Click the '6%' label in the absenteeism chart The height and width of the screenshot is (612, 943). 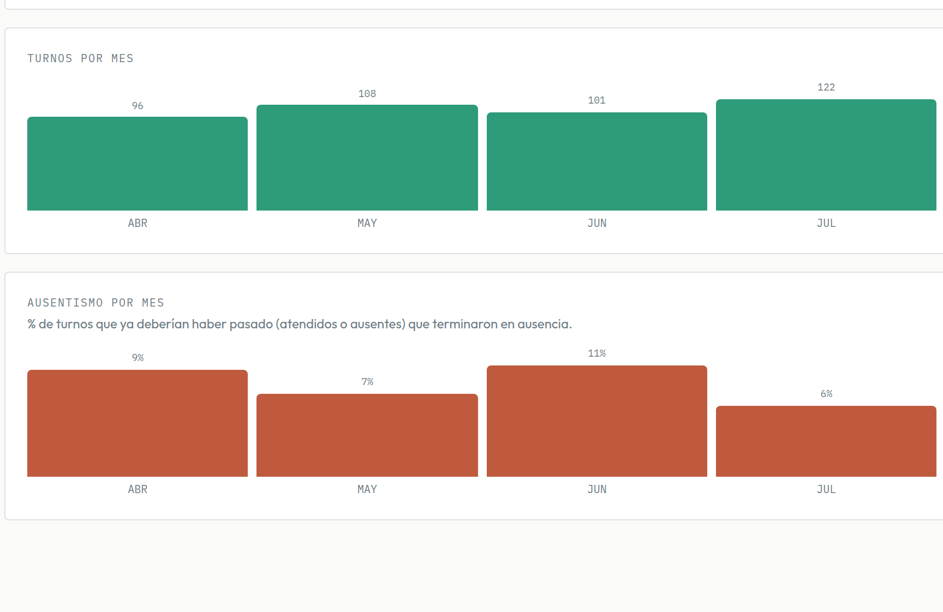[x=826, y=394]
